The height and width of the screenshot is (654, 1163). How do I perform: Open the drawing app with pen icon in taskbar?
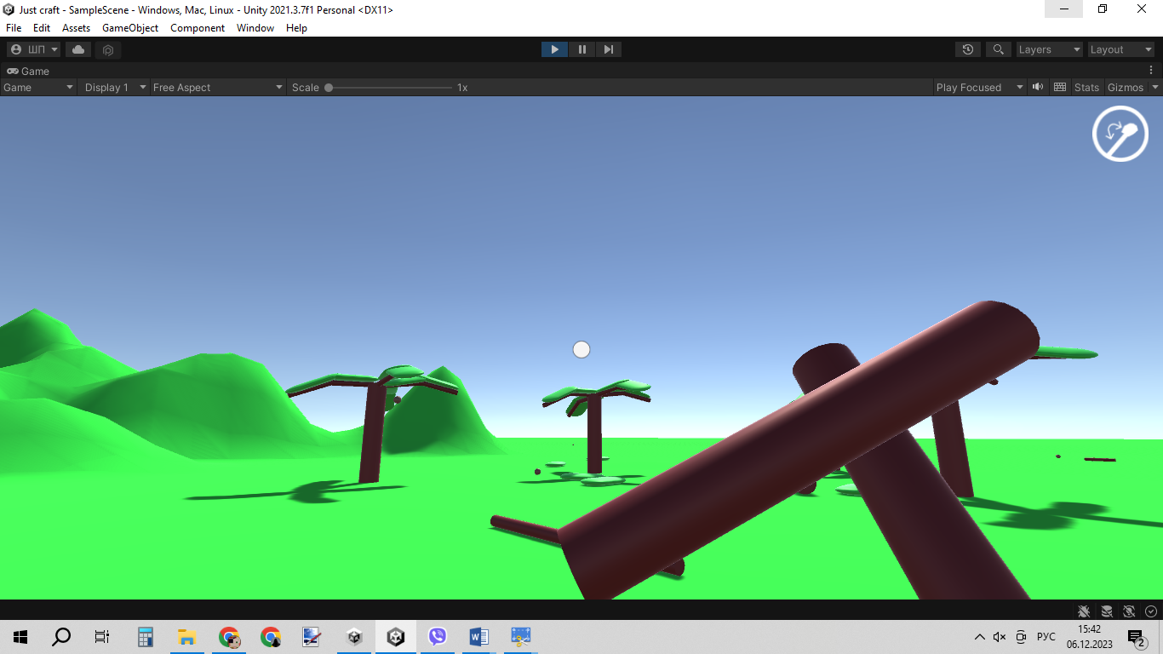312,637
